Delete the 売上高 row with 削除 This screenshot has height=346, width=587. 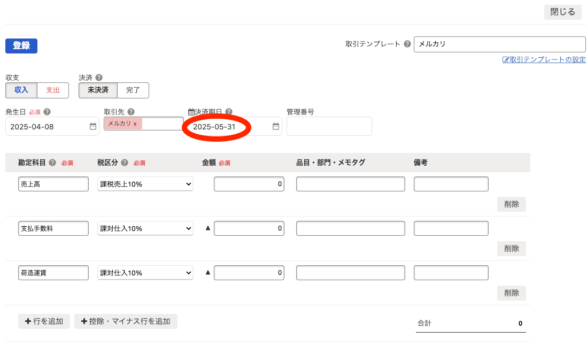click(x=511, y=204)
